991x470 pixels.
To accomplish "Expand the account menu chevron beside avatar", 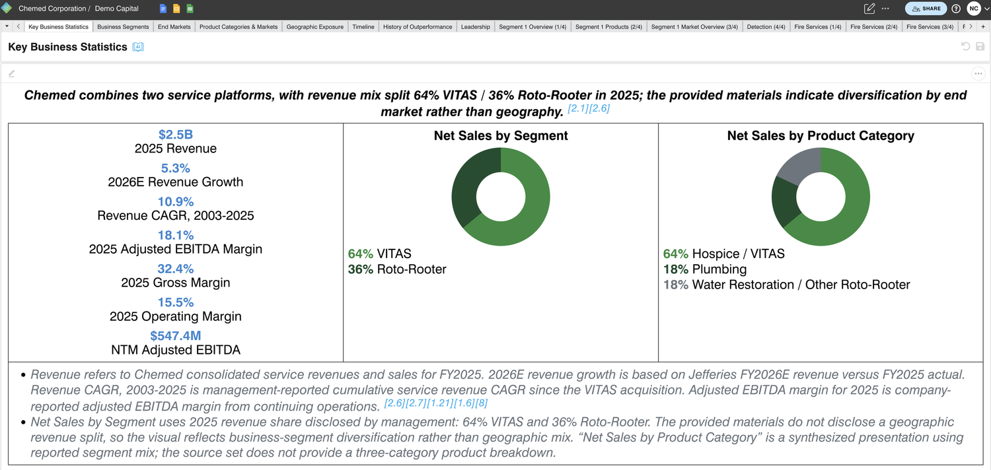I will coord(986,9).
